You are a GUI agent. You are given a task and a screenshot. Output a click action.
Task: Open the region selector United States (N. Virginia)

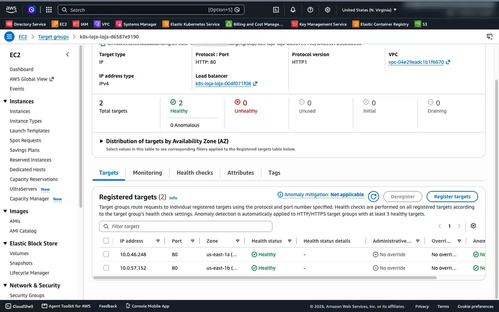(369, 10)
